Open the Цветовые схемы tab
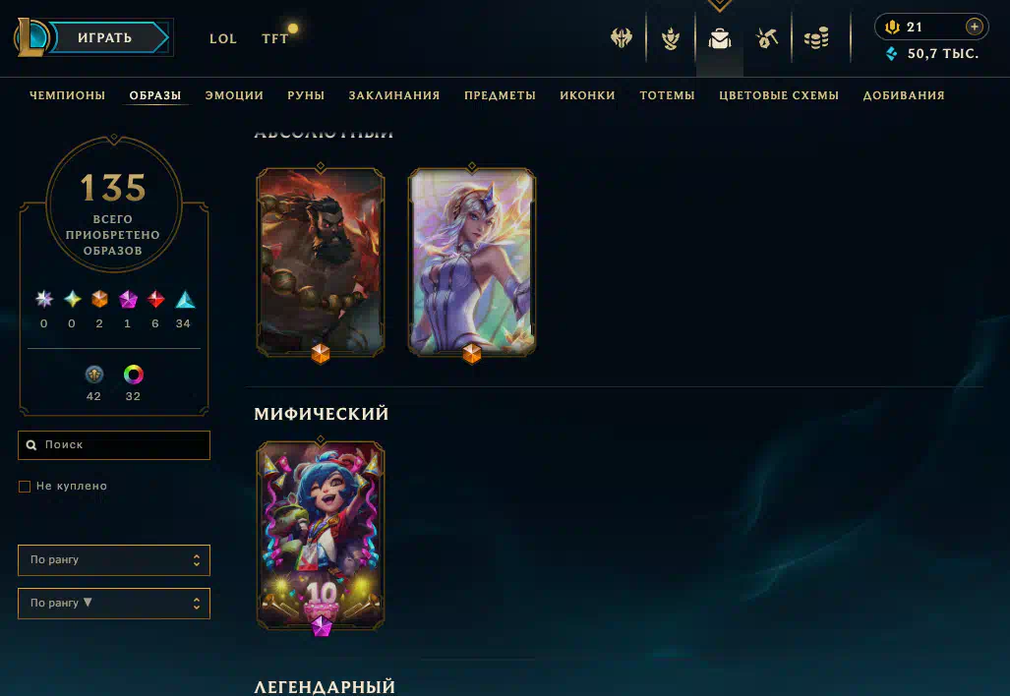1010x696 pixels. click(779, 95)
